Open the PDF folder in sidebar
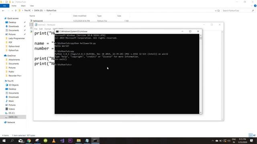The width and height of the screenshot is (257, 144). point(10,42)
